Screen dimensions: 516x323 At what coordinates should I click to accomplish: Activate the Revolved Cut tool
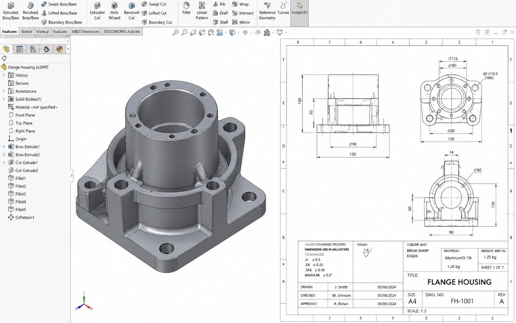[x=132, y=11]
